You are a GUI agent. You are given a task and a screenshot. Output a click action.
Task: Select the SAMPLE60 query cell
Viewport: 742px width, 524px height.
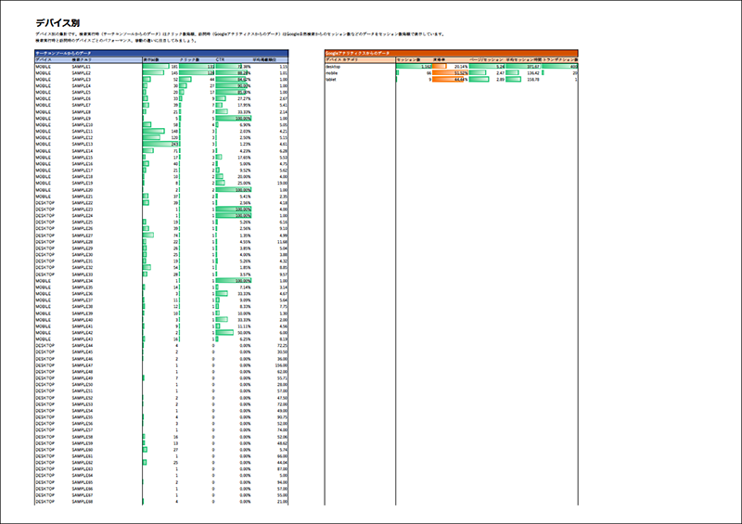83,450
